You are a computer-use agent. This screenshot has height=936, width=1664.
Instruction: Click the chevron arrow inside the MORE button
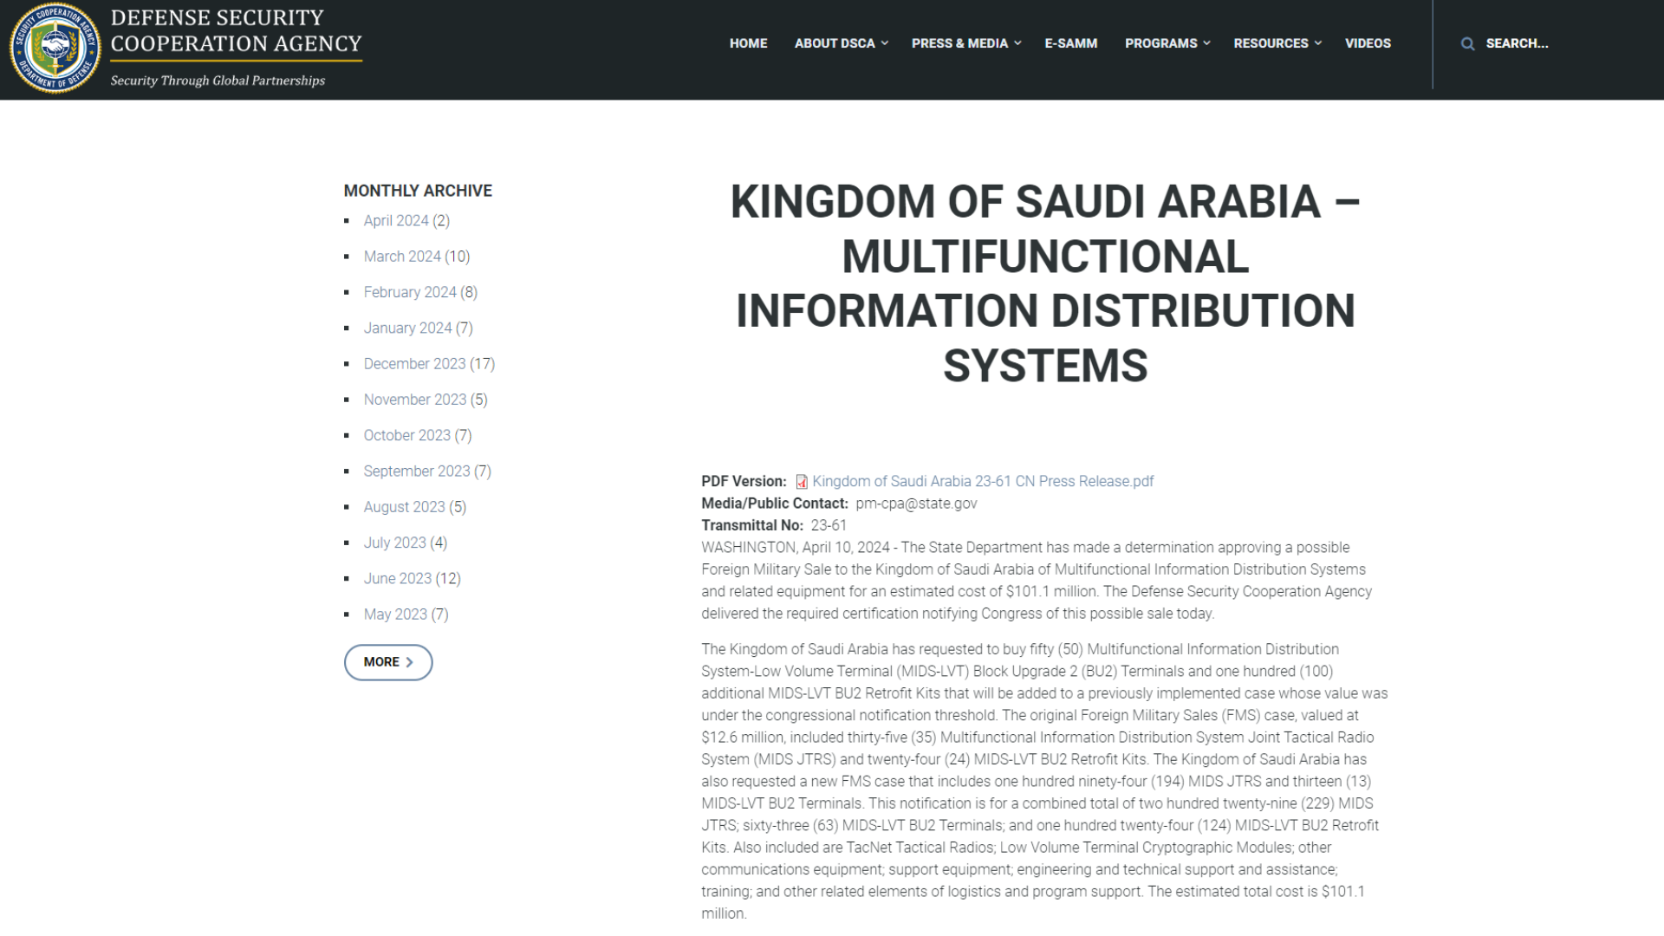(410, 661)
